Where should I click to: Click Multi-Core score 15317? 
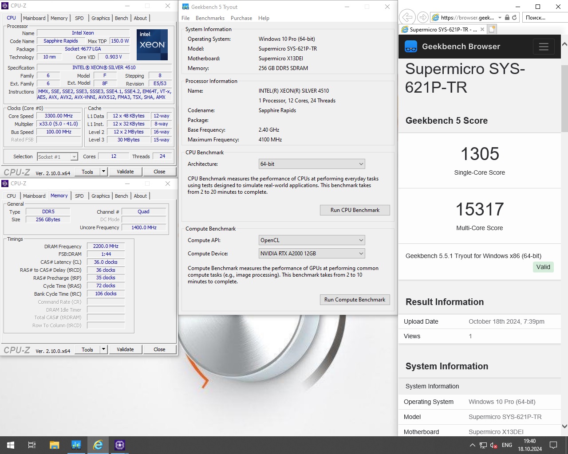(480, 209)
